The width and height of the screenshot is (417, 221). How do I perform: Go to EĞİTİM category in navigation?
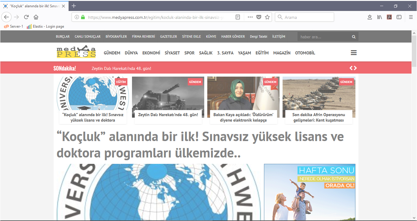pos(262,53)
